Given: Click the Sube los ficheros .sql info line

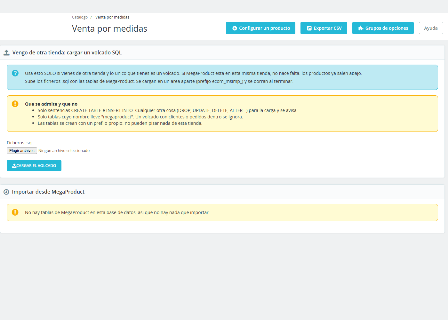Looking at the screenshot, I should click(x=159, y=81).
